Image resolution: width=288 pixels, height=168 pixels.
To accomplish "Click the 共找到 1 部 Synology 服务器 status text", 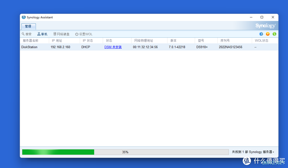I will click(x=253, y=152).
